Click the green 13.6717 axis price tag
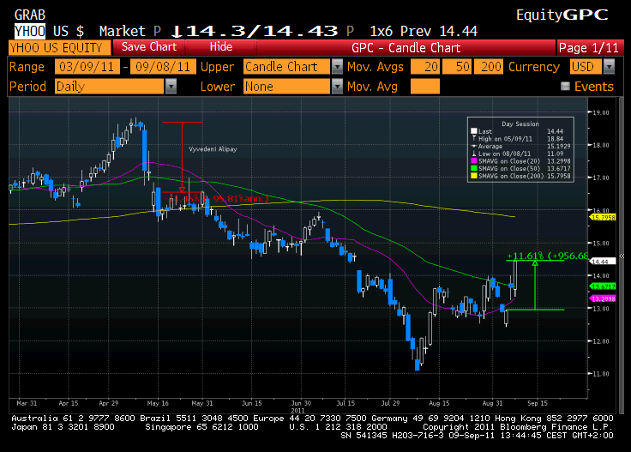The height and width of the screenshot is (452, 631). click(603, 286)
